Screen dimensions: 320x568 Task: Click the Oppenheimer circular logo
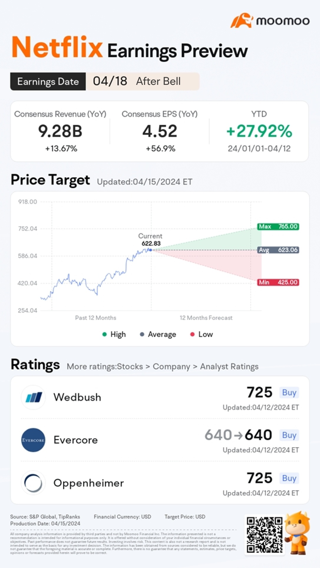(x=33, y=483)
